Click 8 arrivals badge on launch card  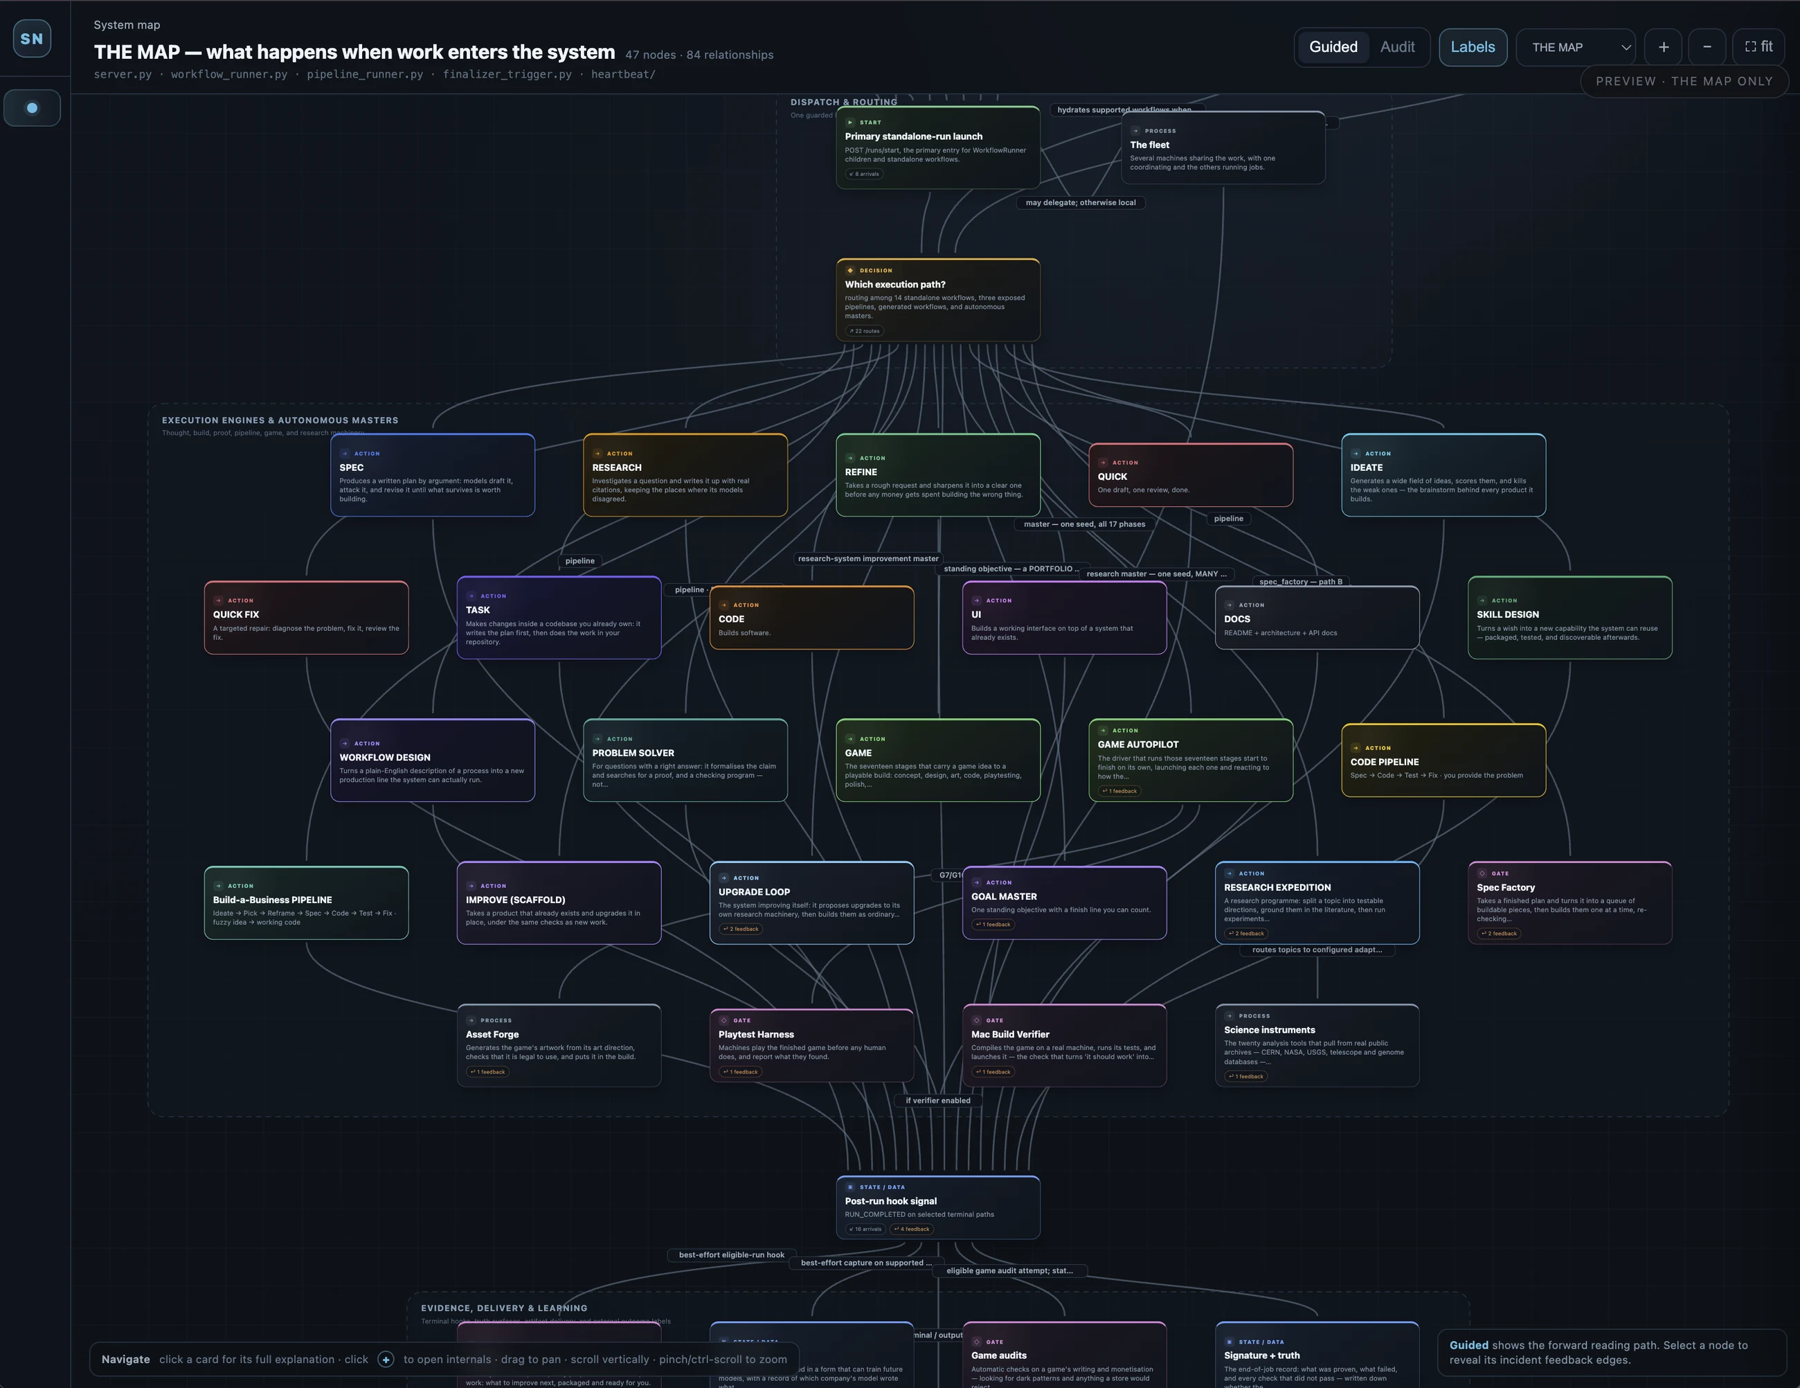tap(864, 174)
